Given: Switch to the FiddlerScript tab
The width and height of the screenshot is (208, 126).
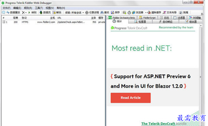Looking at the screenshot, I should click(x=147, y=18).
